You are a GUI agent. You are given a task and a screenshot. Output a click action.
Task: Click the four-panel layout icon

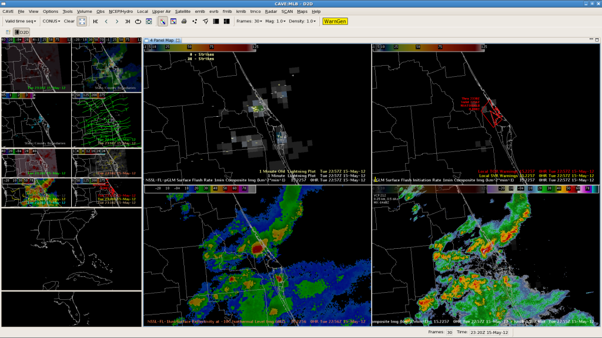(x=226, y=21)
